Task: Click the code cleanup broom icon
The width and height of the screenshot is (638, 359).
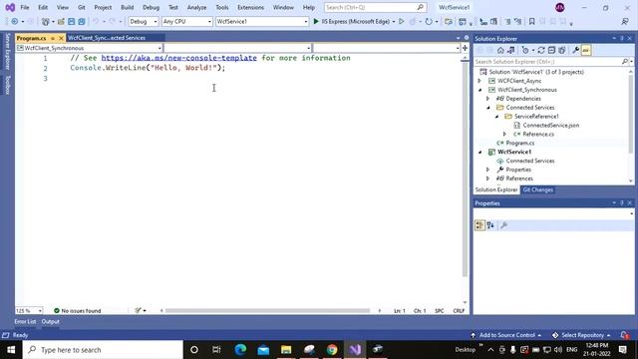Action: [x=138, y=310]
